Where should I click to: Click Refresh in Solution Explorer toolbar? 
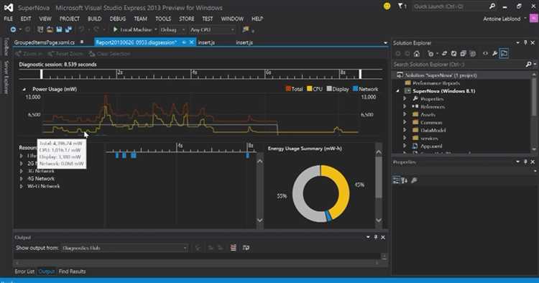tap(453, 54)
